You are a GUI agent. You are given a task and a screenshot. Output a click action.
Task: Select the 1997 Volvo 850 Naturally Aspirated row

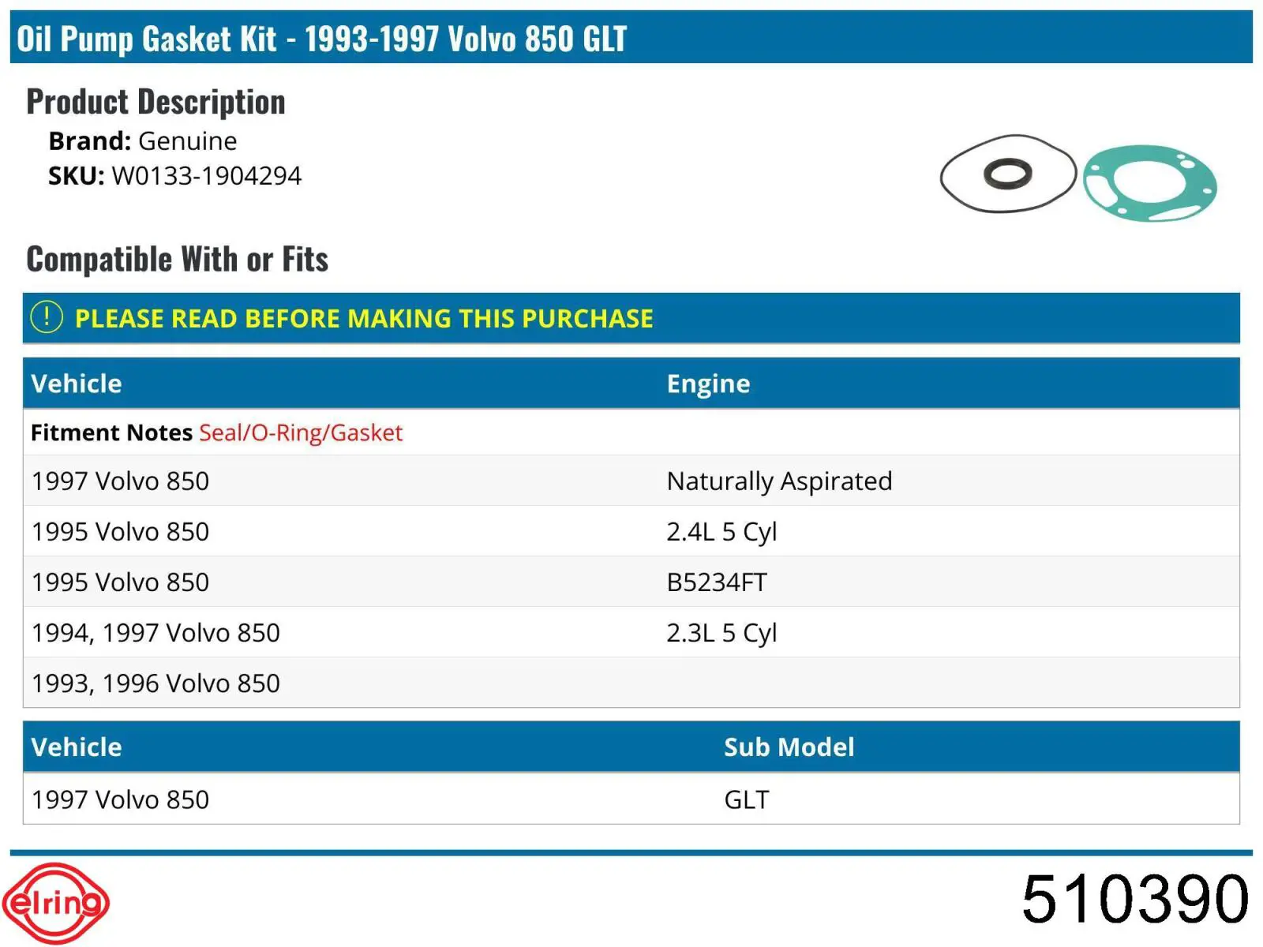pyautogui.click(x=631, y=481)
